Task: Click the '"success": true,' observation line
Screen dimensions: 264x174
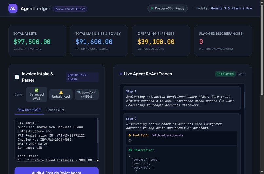Action: [x=145, y=159]
